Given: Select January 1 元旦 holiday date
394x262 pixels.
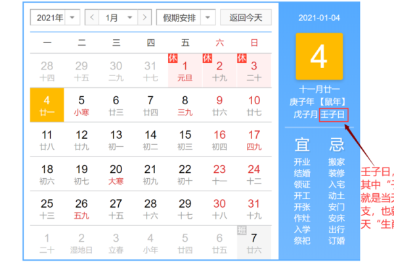Looking at the screenshot, I should tap(185, 70).
